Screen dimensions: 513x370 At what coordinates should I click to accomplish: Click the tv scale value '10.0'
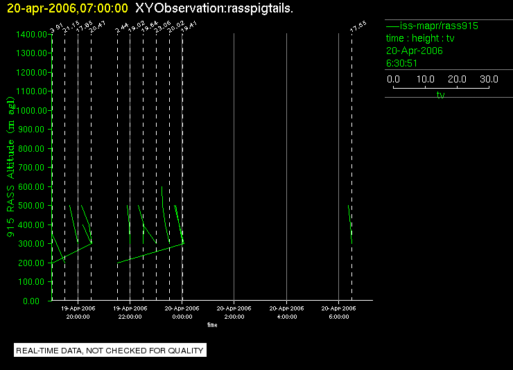click(x=426, y=79)
